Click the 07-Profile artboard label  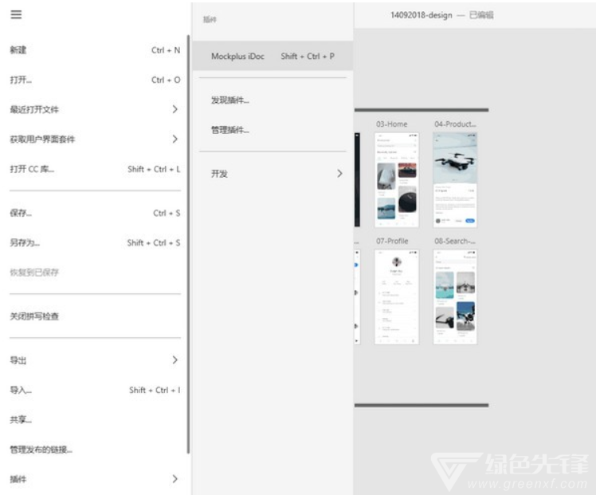(392, 241)
